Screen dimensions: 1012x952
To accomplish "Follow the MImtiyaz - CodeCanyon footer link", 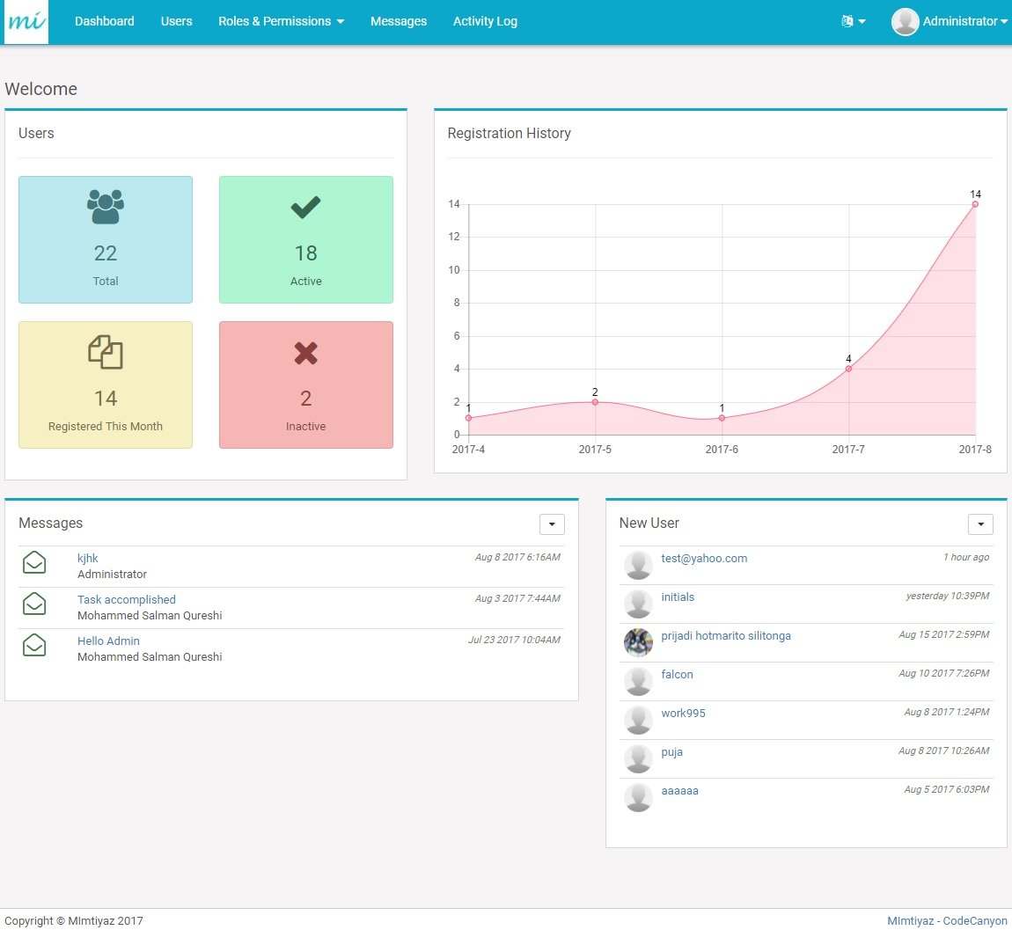I will pyautogui.click(x=947, y=921).
